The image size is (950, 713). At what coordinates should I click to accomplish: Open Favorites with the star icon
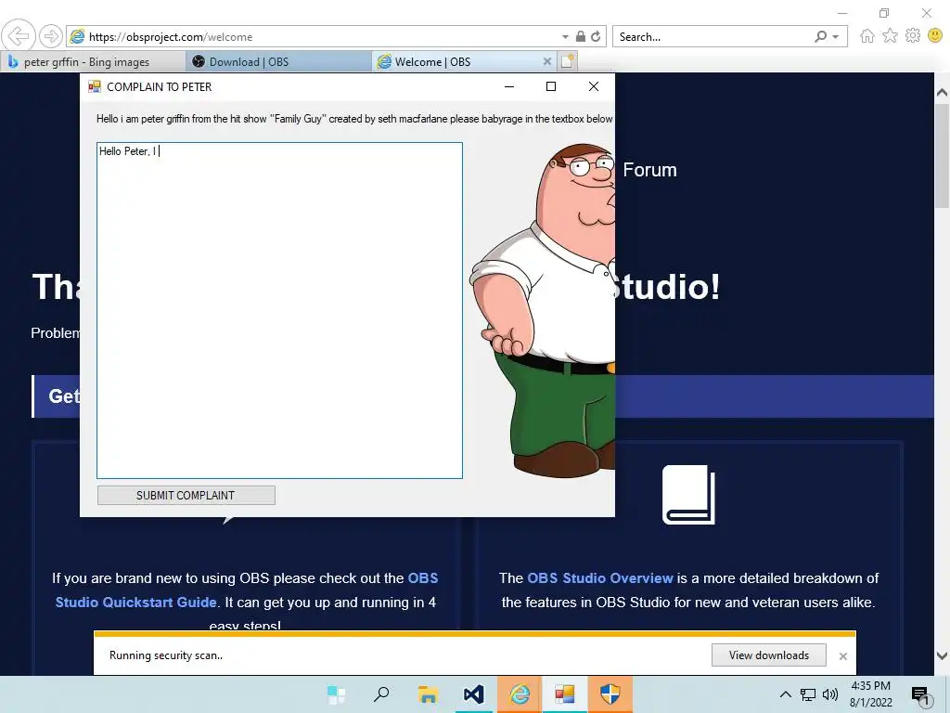[890, 36]
